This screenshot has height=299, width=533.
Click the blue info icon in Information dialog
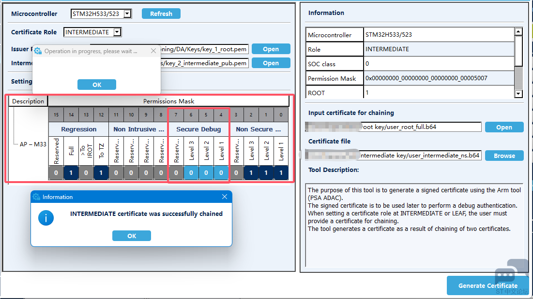(x=46, y=218)
